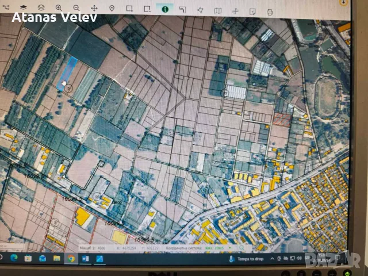Click the blue highlighted land parcel

(67, 73)
